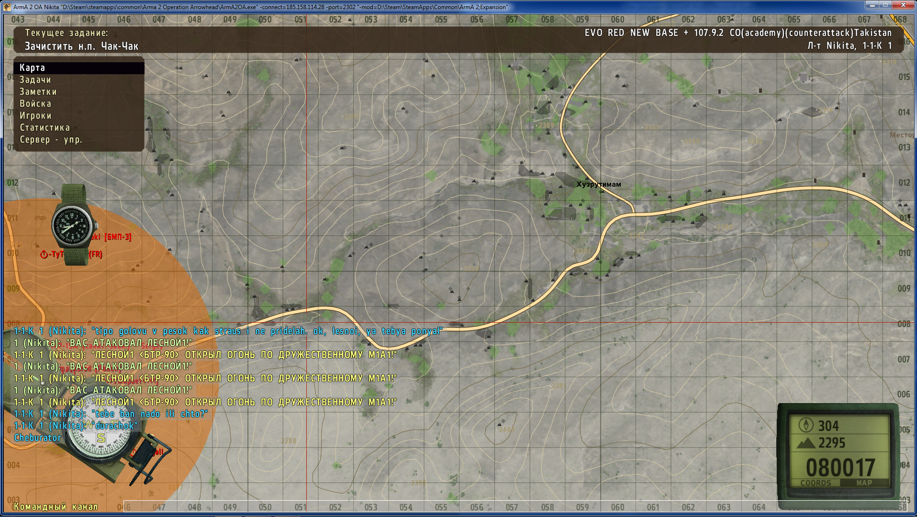917x517 pixels.
Task: Click the ArmA 2 window title icon
Action: click(7, 7)
